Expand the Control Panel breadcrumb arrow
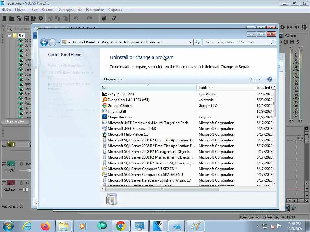Image resolution: width=310 pixels, height=232 pixels. tap(98, 42)
